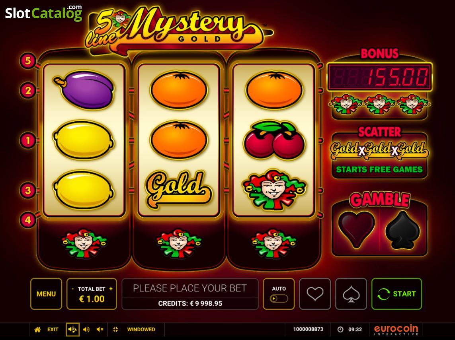Decrease total bet with minus sign
The height and width of the screenshot is (340, 455).
click(x=72, y=289)
